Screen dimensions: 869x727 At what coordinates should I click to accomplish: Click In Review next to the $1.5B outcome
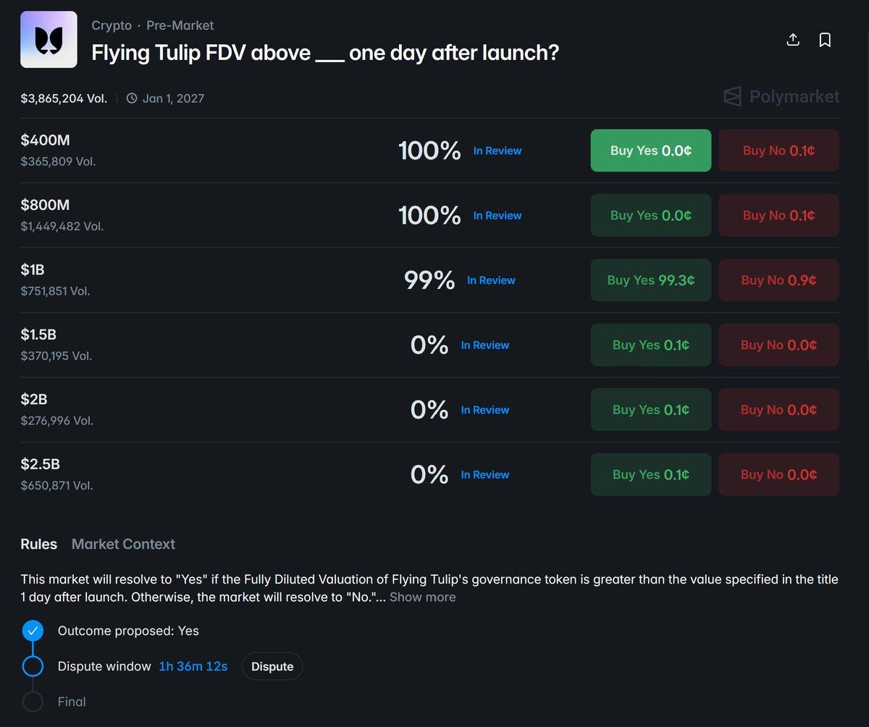[485, 345]
